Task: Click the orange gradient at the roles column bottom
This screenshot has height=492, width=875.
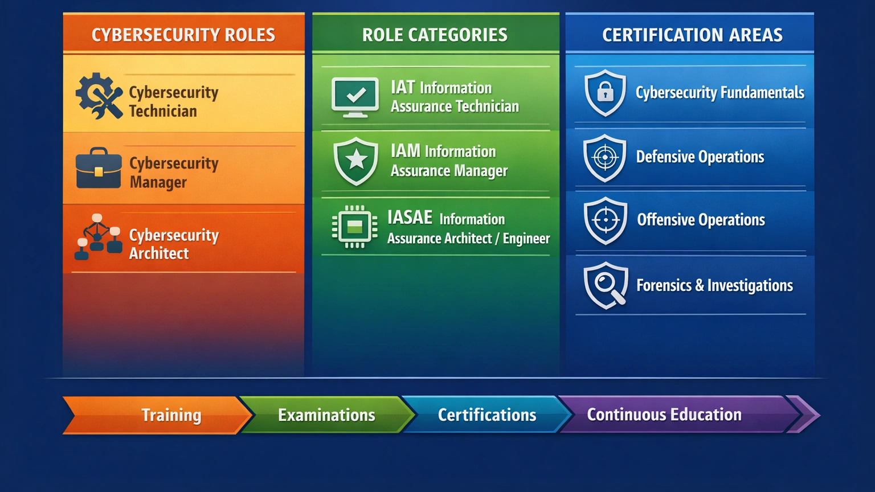Action: point(183,325)
